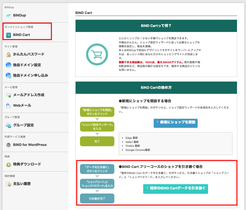Screen dimensions: 246x210
Task: Click the BiND Cartの始め方 header banner
Action: (x=156, y=88)
